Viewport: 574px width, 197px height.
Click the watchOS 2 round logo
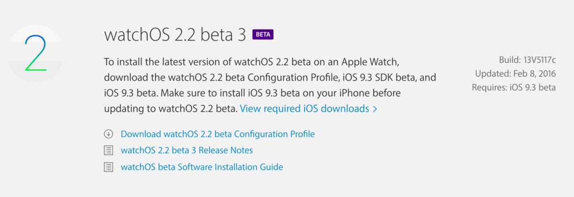point(35,52)
